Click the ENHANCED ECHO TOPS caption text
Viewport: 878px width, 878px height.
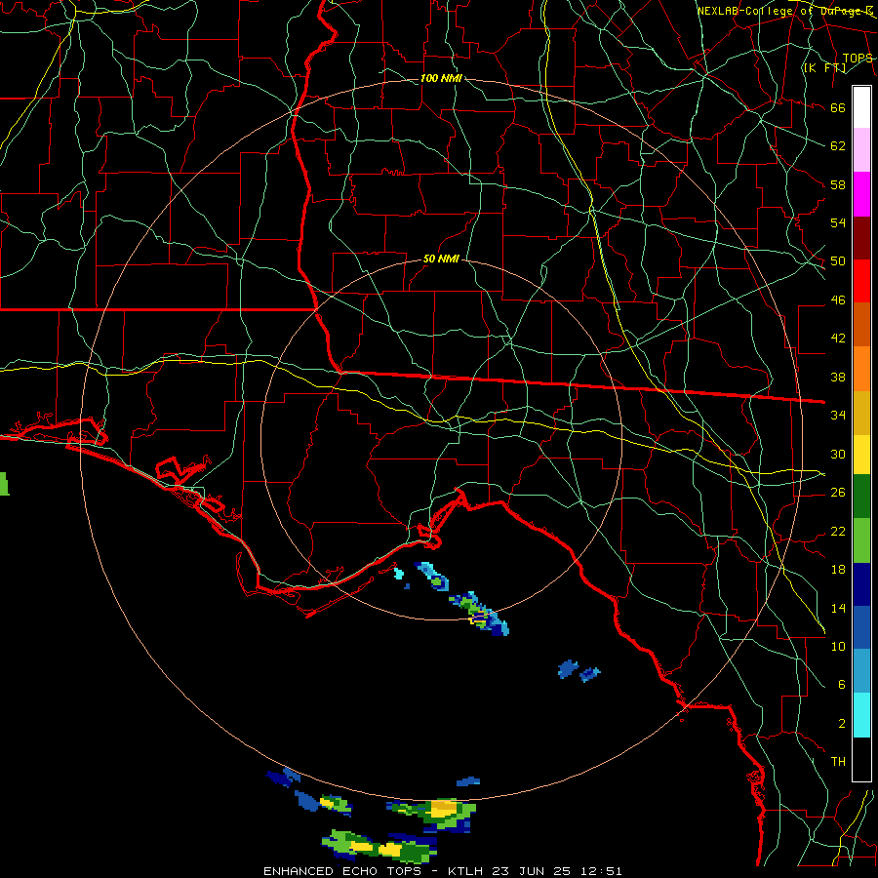(342, 871)
